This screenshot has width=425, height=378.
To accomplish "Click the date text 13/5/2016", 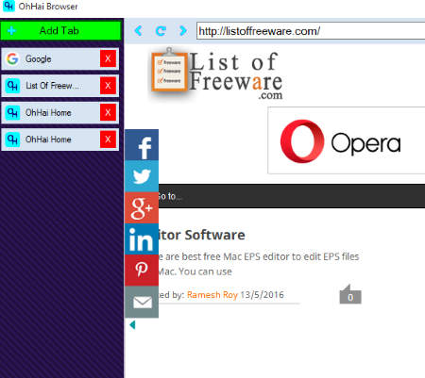I will (262, 295).
